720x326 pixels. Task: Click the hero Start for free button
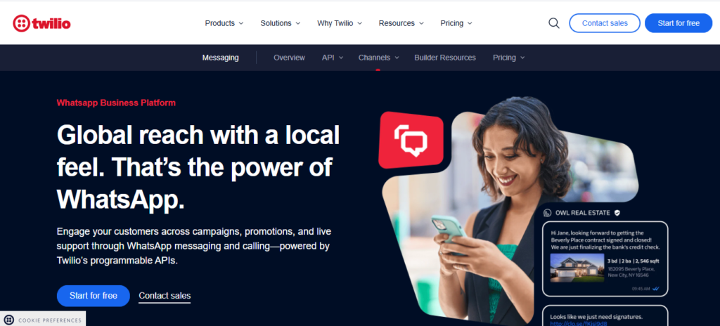click(x=94, y=296)
